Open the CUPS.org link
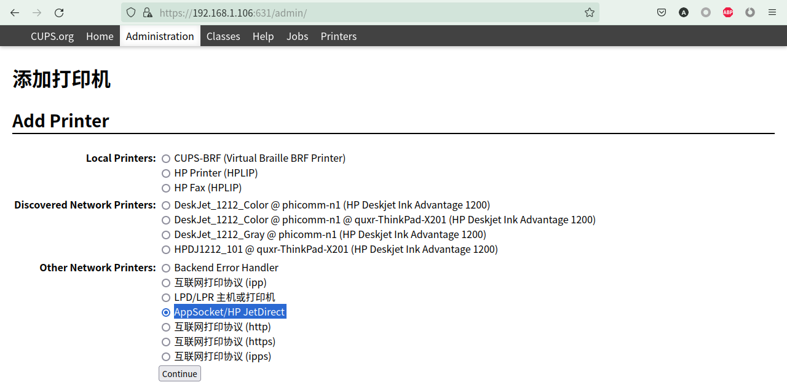Screen dimensions: 787x390 pos(52,36)
